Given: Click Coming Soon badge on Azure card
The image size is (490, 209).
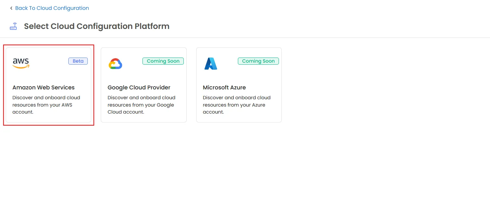Looking at the screenshot, I should [258, 61].
